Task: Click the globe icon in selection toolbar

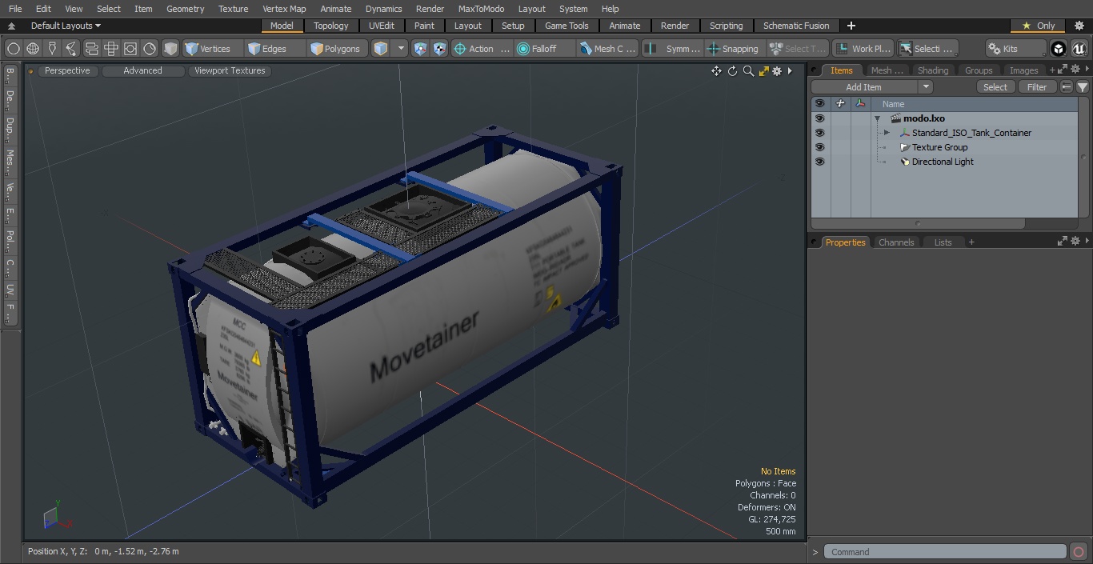Action: tap(33, 49)
